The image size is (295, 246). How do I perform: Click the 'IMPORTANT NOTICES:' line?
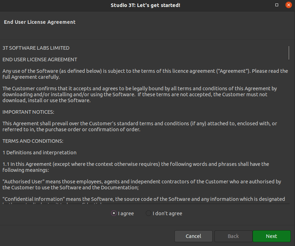click(28, 112)
